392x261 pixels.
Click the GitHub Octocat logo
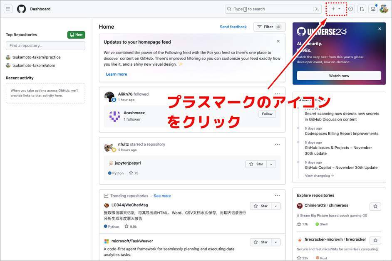(22, 9)
